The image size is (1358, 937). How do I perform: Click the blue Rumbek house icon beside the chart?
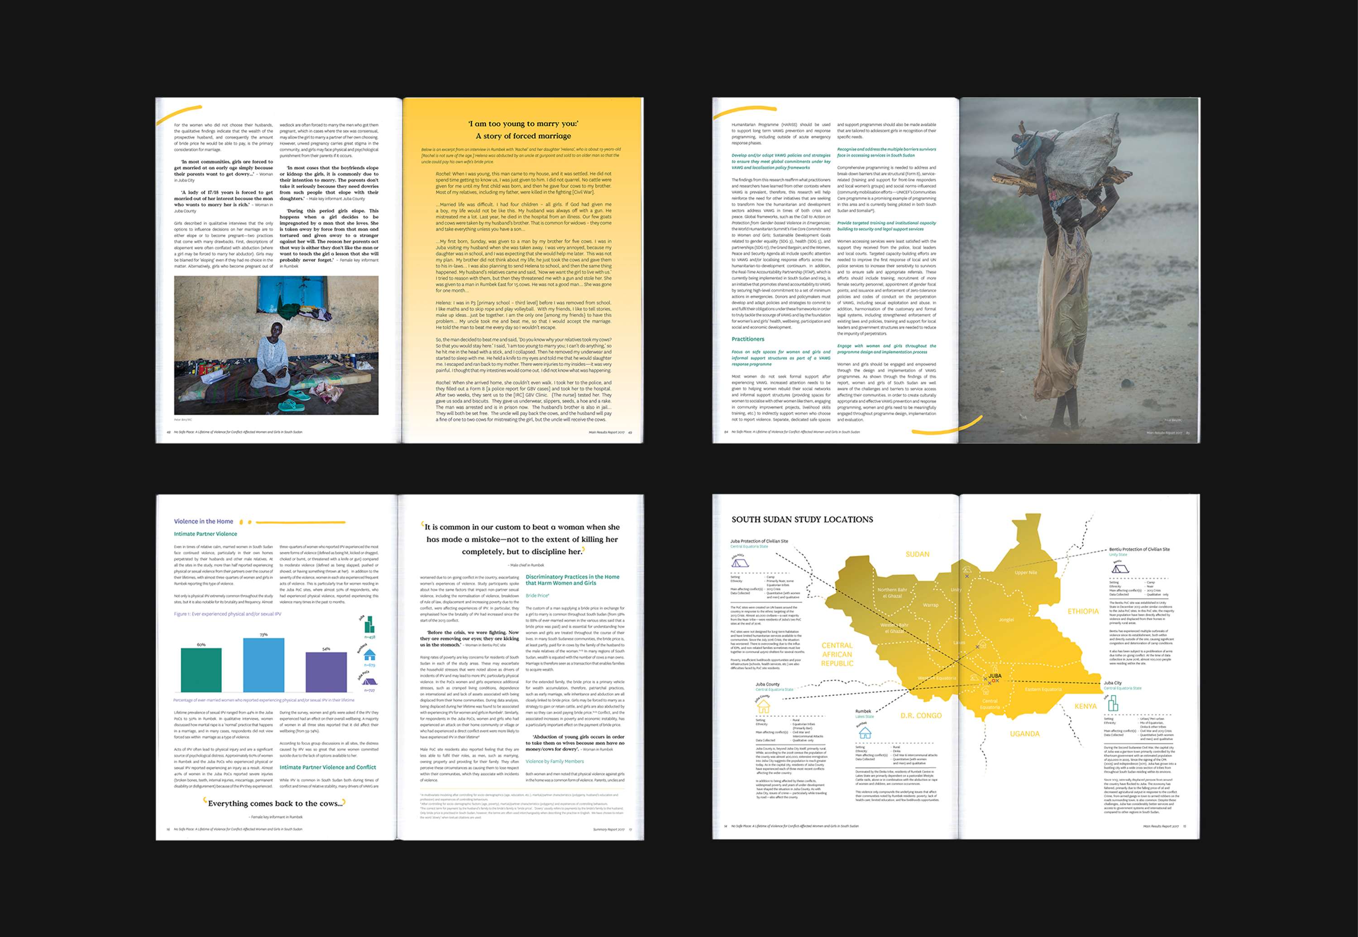click(x=370, y=655)
